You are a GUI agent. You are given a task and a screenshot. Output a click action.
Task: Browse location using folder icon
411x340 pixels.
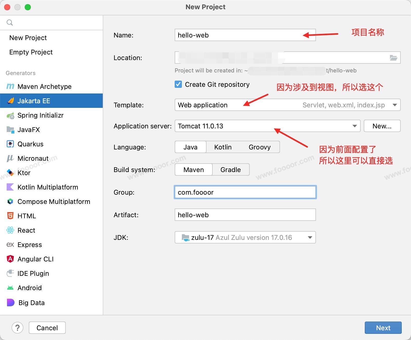coord(393,58)
